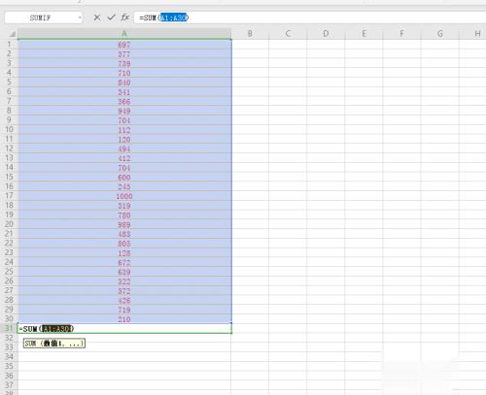The height and width of the screenshot is (395, 486).
Task: Select column A header
Action: coord(124,34)
